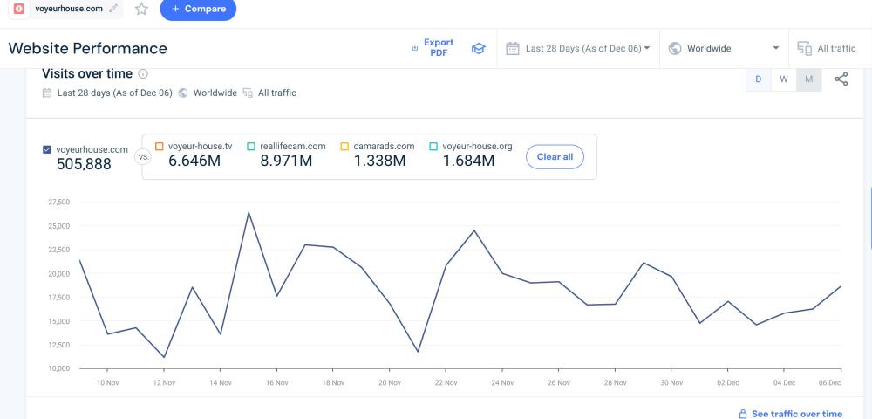Screen dimensions: 872x419
Task: Uncheck the voyeurhouse.com checkbox
Action: pyautogui.click(x=47, y=149)
